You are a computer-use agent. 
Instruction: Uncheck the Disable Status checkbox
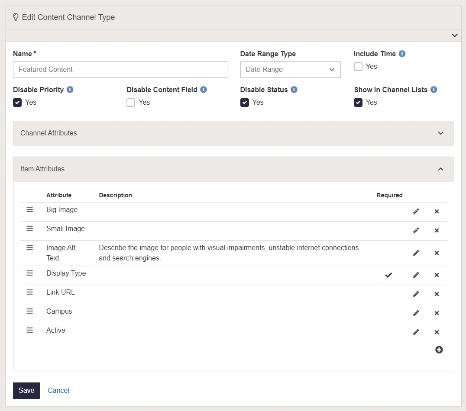[x=245, y=103]
